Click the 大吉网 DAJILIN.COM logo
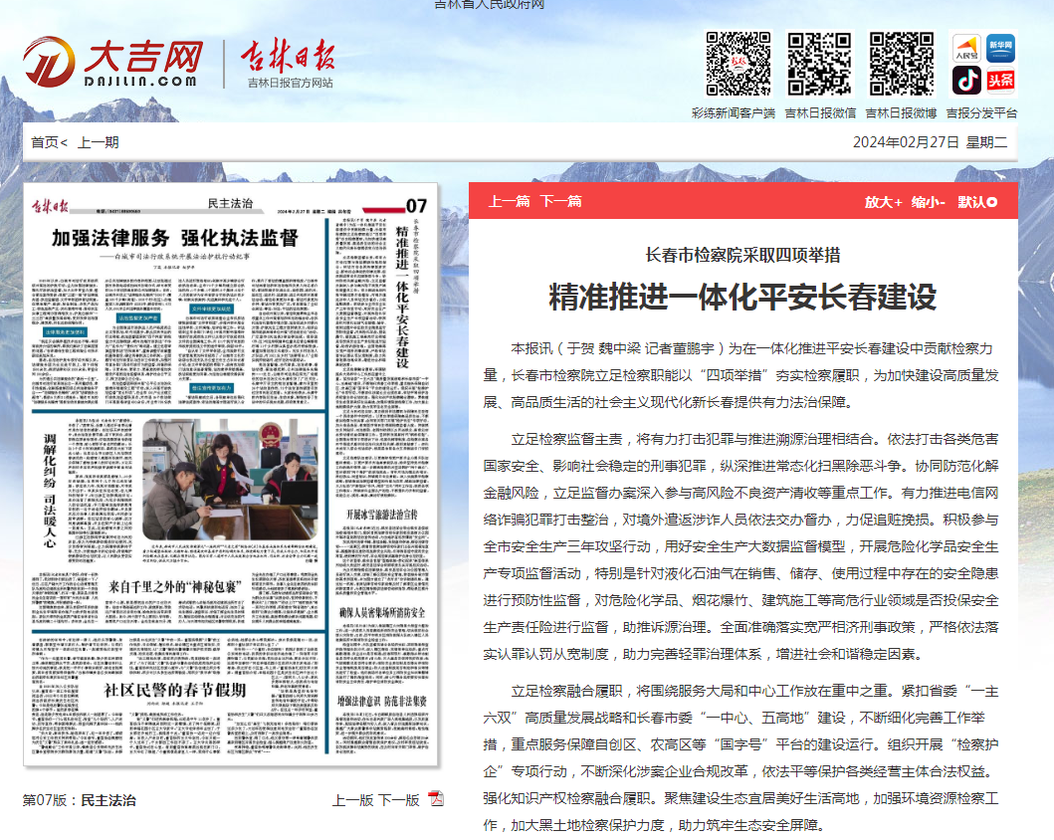This screenshot has height=840, width=1054. coord(112,60)
